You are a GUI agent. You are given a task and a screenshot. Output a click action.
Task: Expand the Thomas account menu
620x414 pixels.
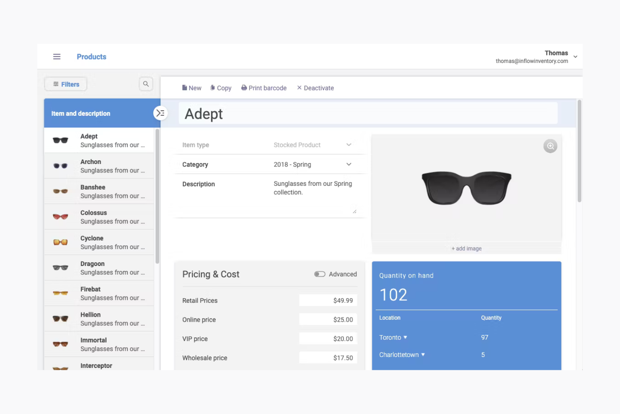(x=575, y=56)
